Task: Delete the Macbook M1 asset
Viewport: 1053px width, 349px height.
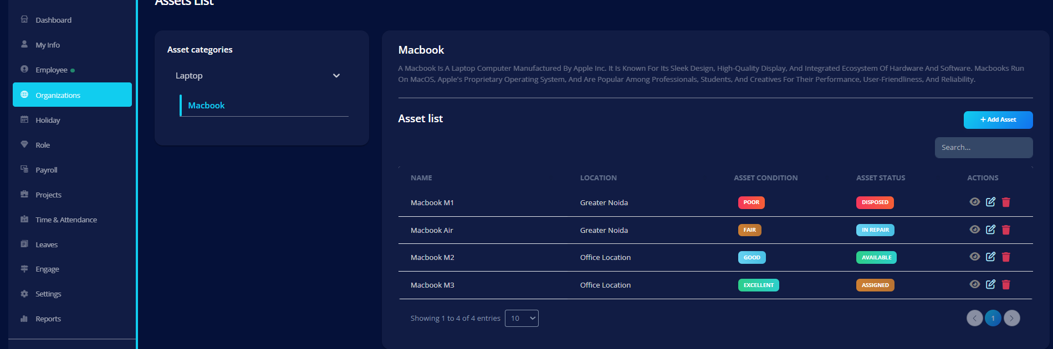Action: (1006, 202)
